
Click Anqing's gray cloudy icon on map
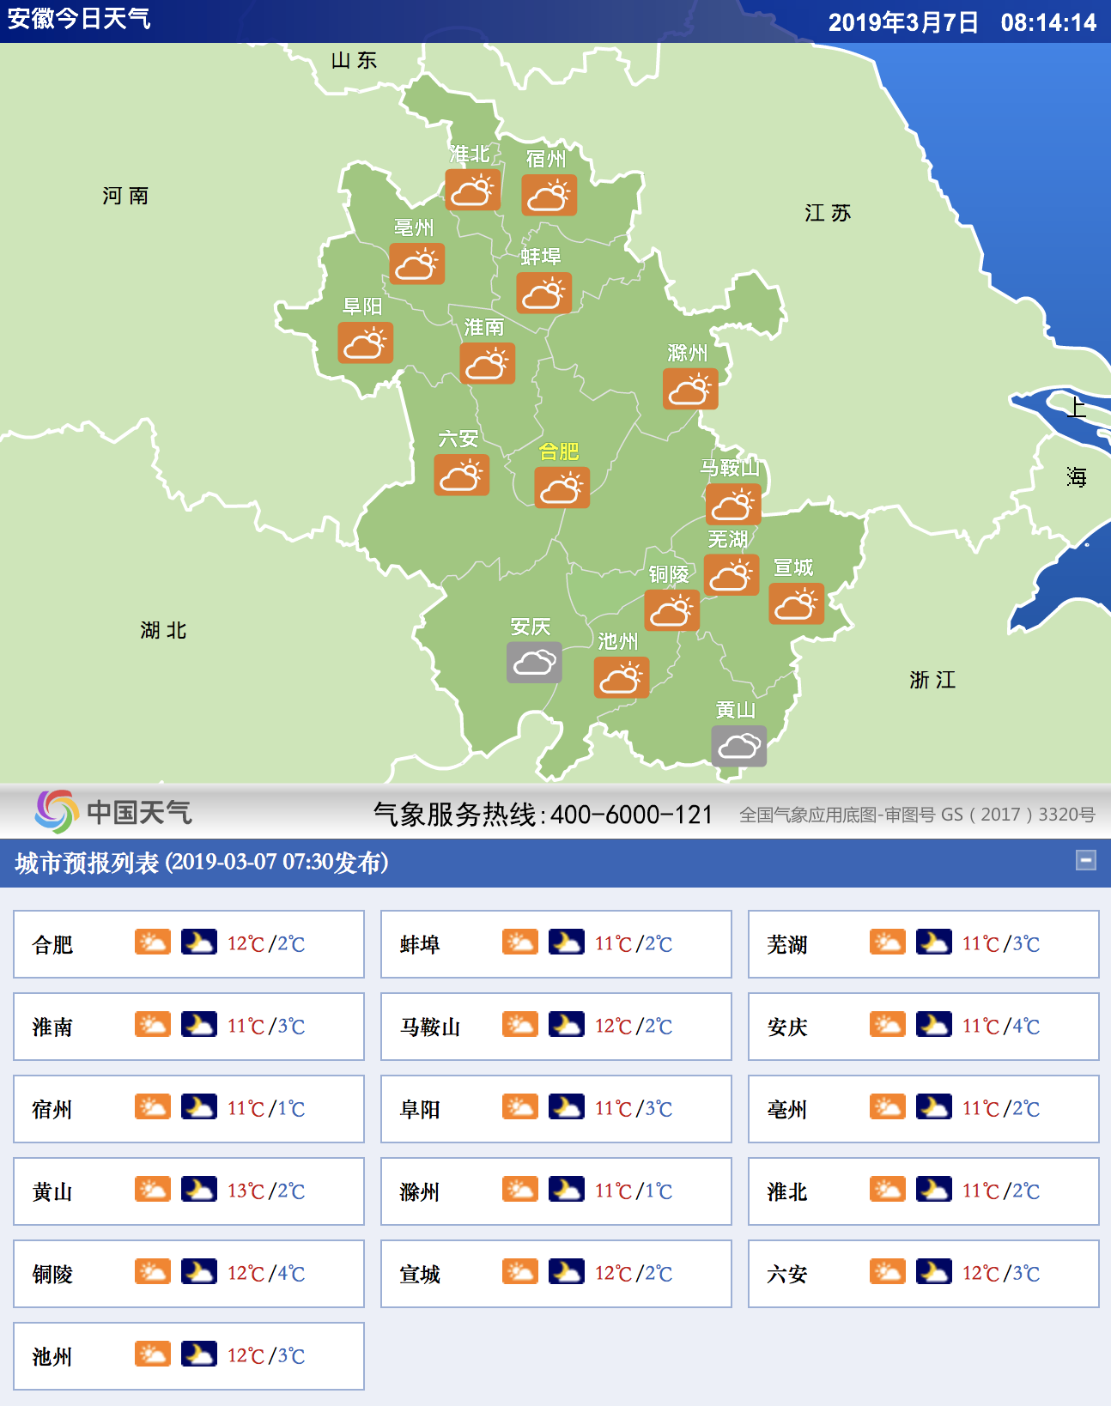click(534, 663)
